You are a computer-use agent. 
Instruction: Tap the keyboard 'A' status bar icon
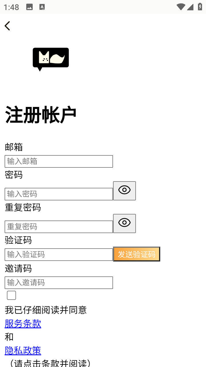click(x=42, y=7)
